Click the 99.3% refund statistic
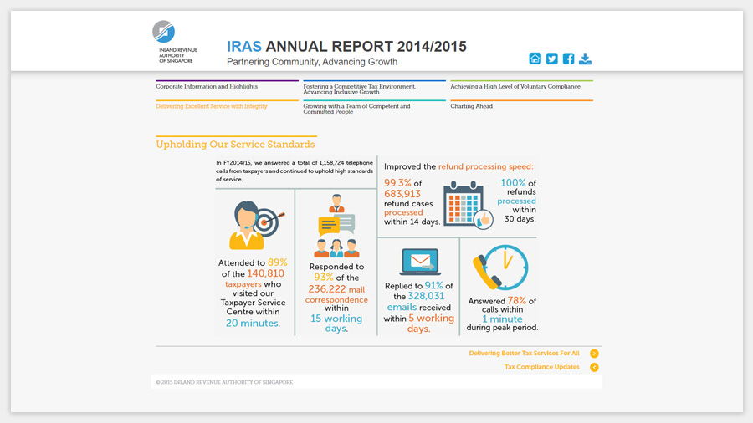Viewport: 753px width, 423px height. pyautogui.click(x=397, y=183)
